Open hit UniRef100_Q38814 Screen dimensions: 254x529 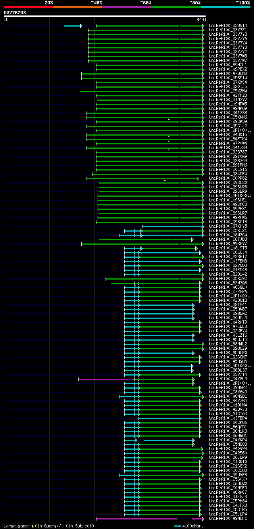coord(228,25)
